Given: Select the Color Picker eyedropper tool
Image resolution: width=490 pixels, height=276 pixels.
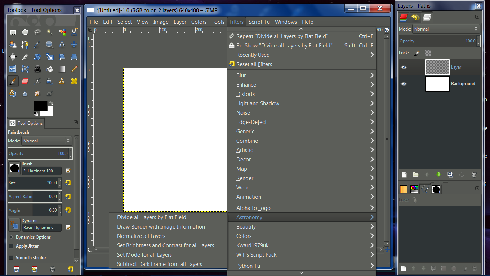Looking at the screenshot, I should 37,45.
